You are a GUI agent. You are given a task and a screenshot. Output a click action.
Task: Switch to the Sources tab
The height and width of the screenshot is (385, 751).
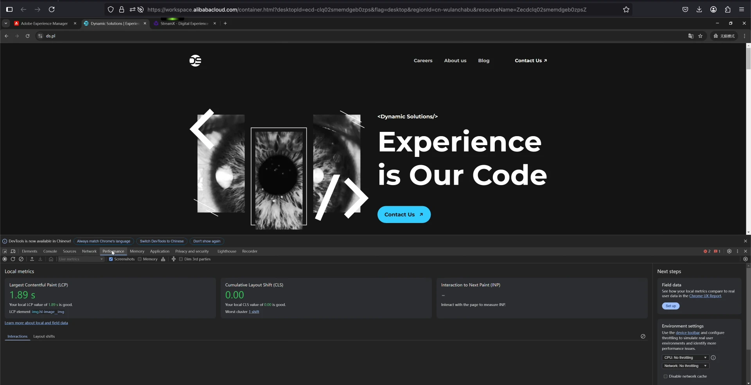(69, 251)
